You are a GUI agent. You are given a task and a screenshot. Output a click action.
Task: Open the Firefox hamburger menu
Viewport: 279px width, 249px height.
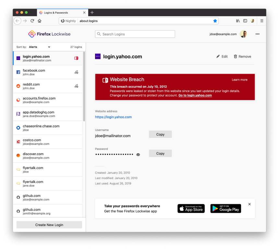point(261,21)
